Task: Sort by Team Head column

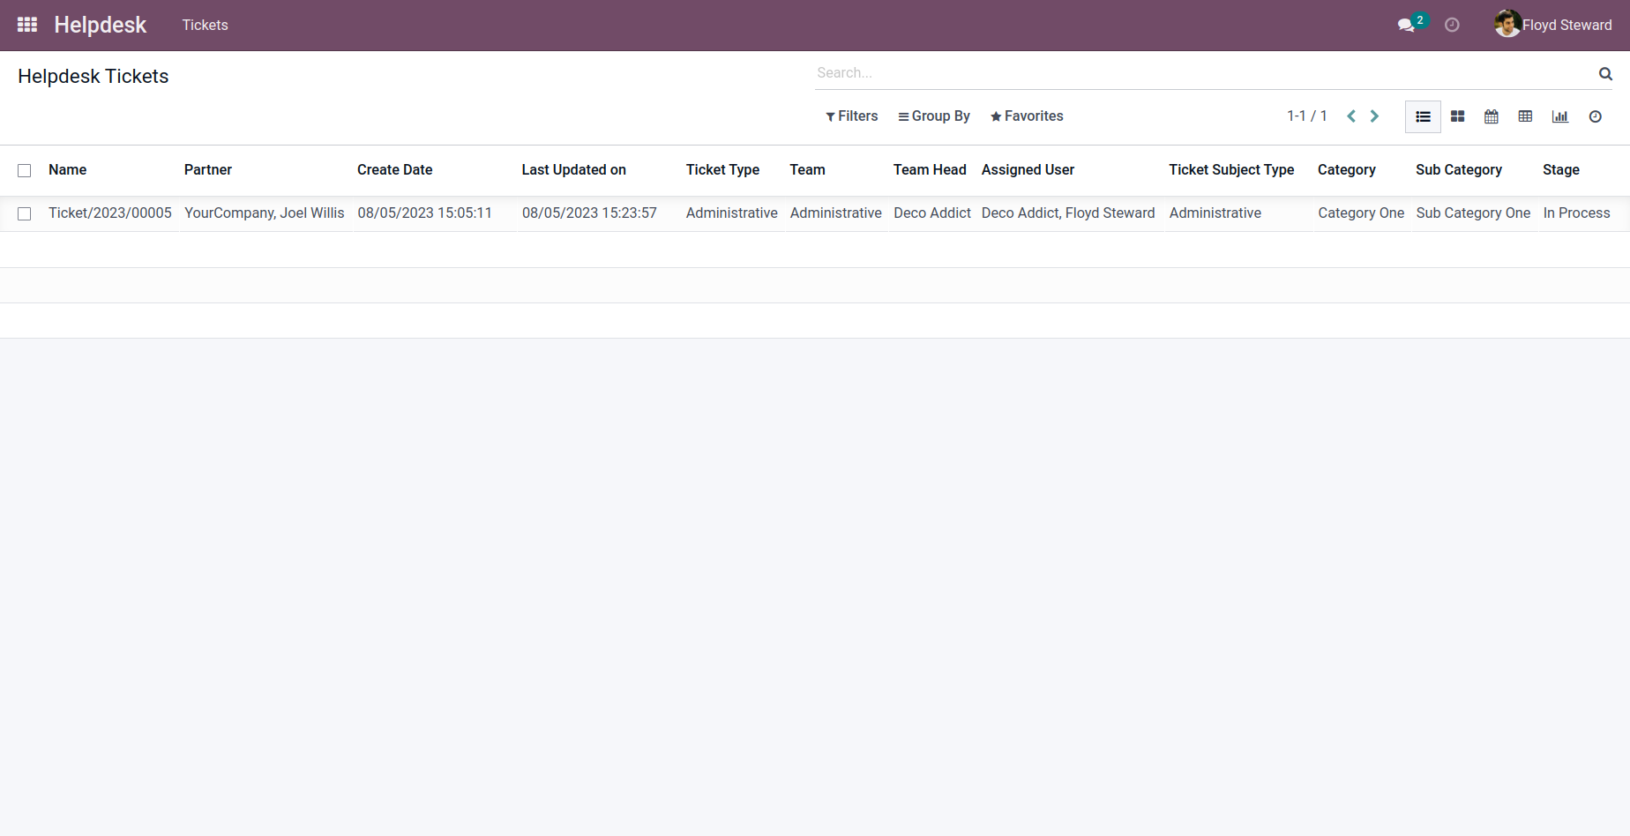Action: pyautogui.click(x=930, y=170)
